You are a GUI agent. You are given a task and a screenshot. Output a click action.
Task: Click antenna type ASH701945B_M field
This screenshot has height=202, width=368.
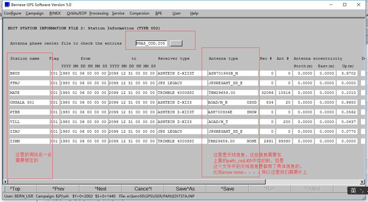(x=233, y=73)
